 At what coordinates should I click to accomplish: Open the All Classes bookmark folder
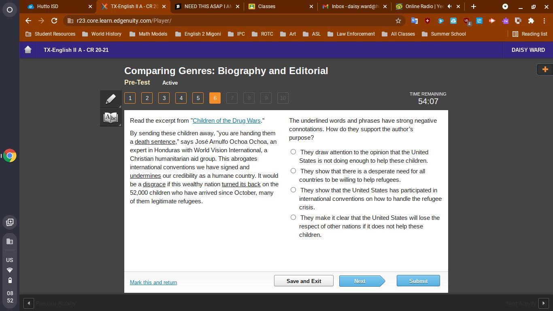pos(398,34)
